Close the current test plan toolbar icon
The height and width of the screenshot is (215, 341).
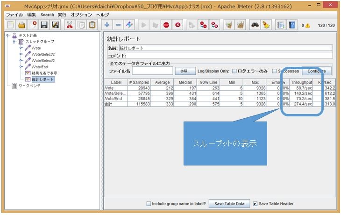[33, 25]
